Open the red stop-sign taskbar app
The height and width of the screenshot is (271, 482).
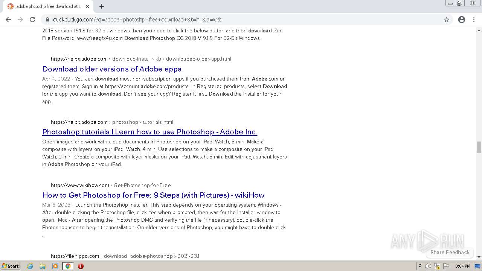coord(81,266)
